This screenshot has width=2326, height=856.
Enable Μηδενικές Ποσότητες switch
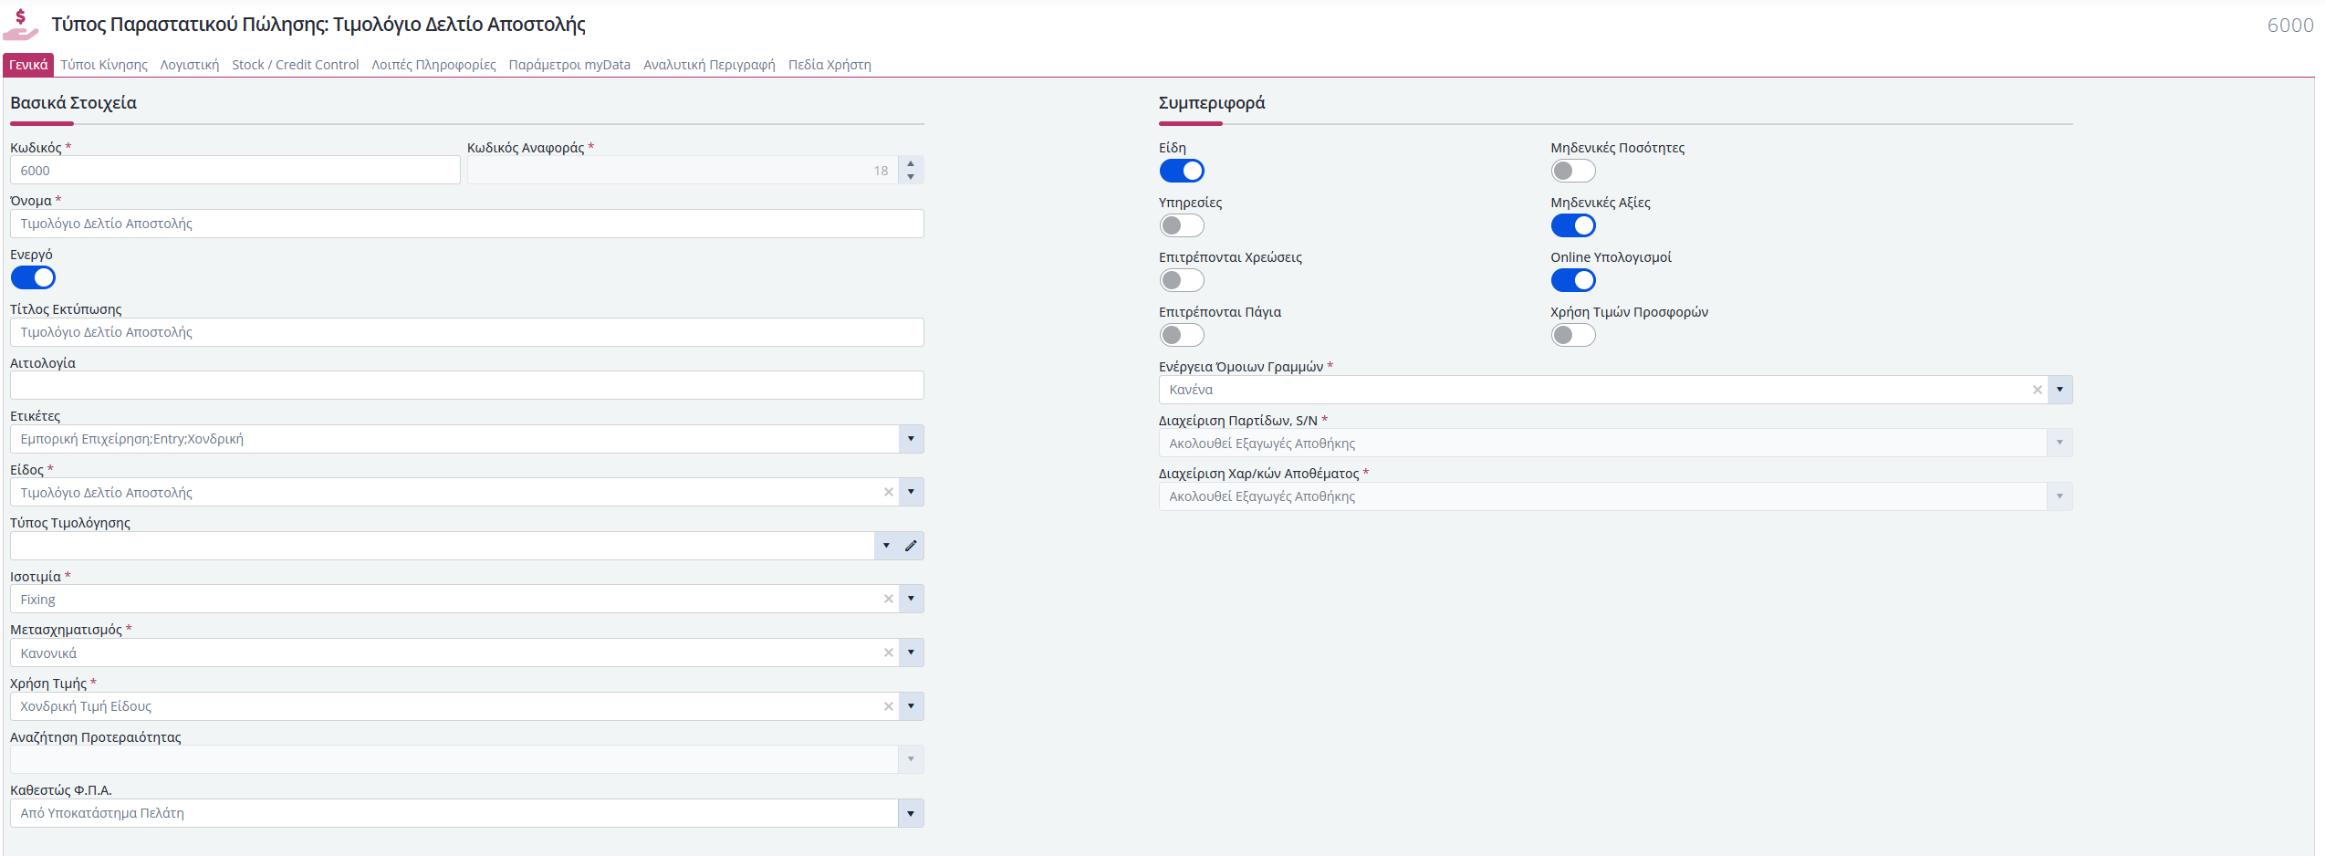point(1573,171)
